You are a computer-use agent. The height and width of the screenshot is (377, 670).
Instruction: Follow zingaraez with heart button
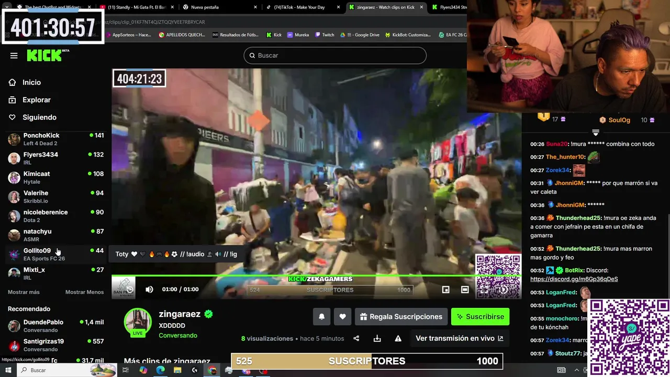[342, 317]
